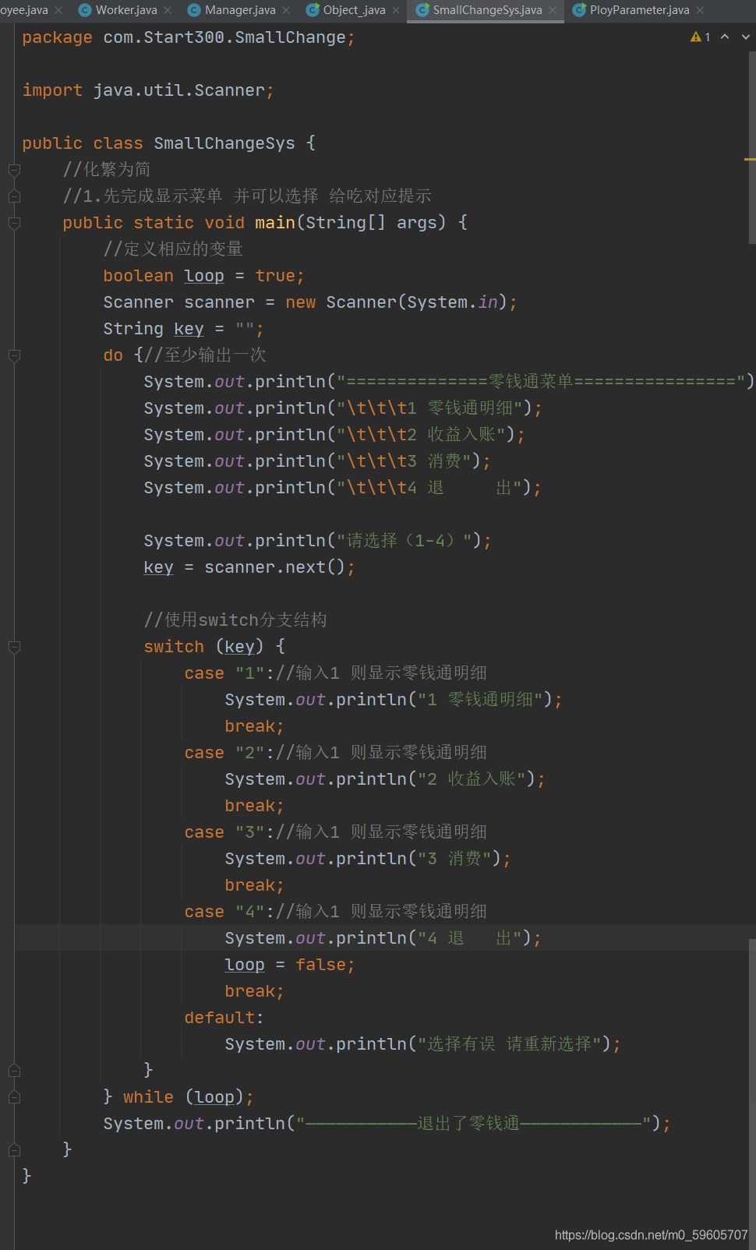Close the partially visible oyee.java tab
The image size is (756, 1250).
click(58, 10)
